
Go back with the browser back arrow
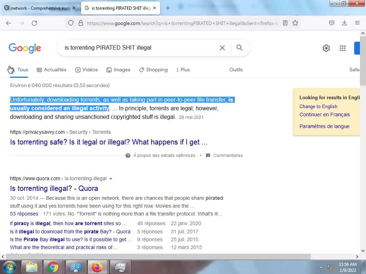click(x=9, y=23)
